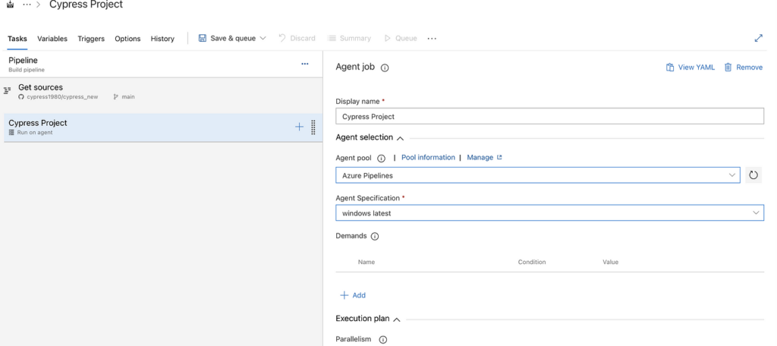Click the Get sources icon
Viewport: 777px width, 346px height.
click(7, 91)
